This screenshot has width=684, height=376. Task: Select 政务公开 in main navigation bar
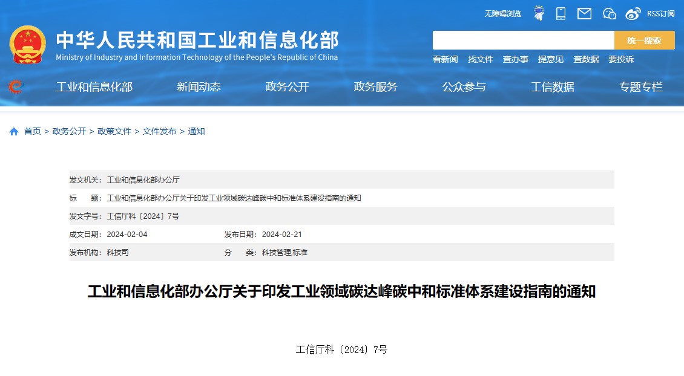tap(287, 87)
